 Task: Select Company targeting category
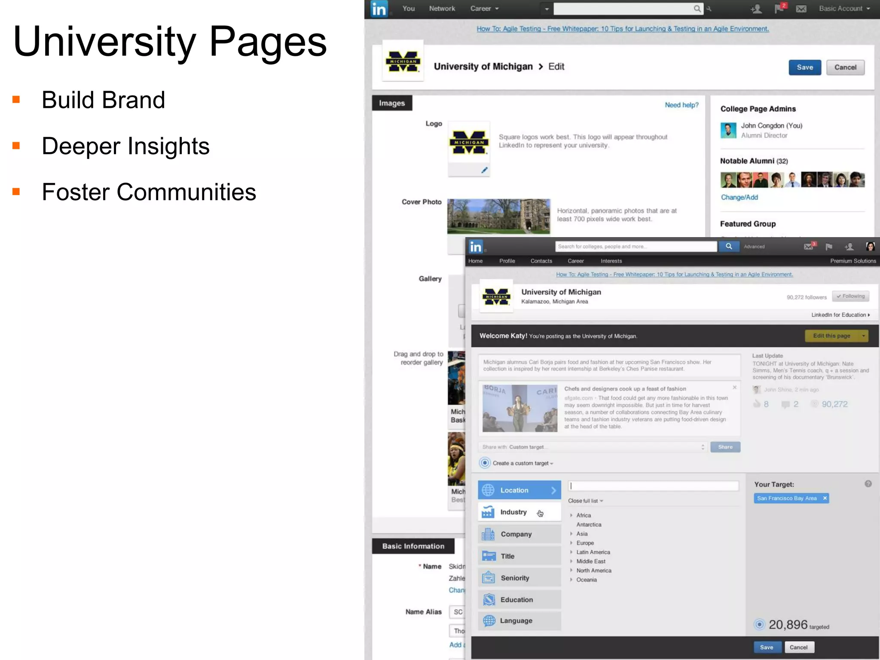coord(519,534)
